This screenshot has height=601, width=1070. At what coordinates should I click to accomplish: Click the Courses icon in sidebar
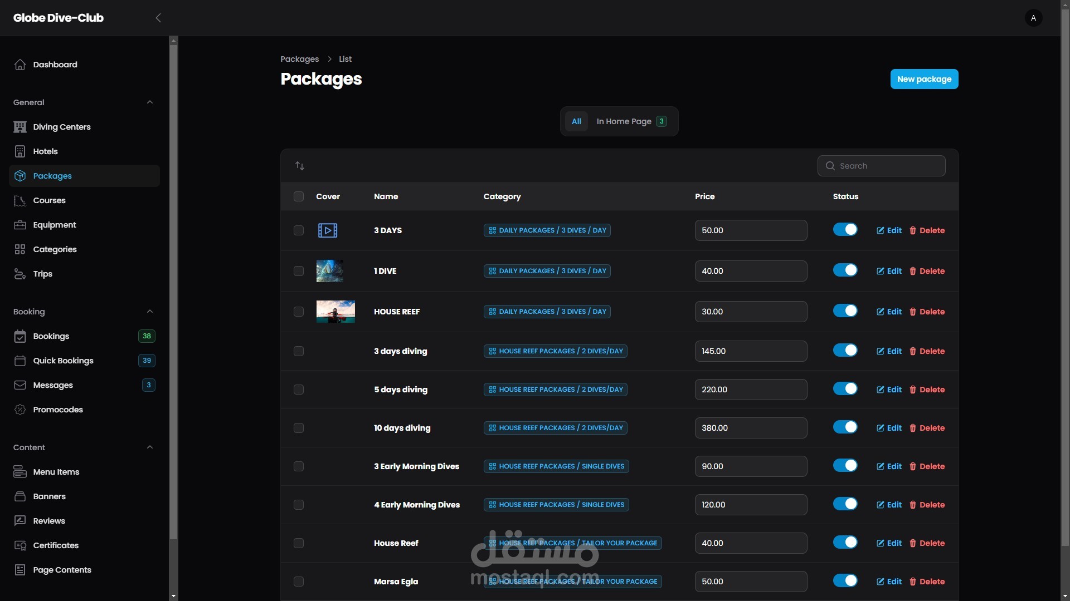(x=20, y=200)
